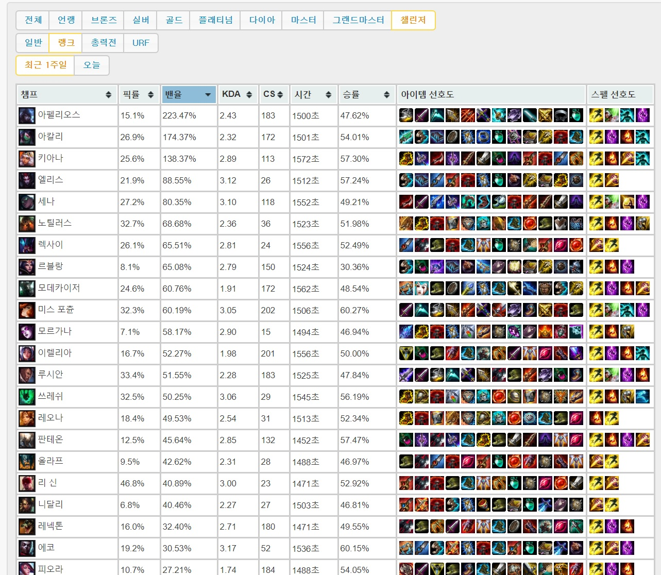Toggle the URF game mode filter
The image size is (661, 575).
[x=141, y=43]
